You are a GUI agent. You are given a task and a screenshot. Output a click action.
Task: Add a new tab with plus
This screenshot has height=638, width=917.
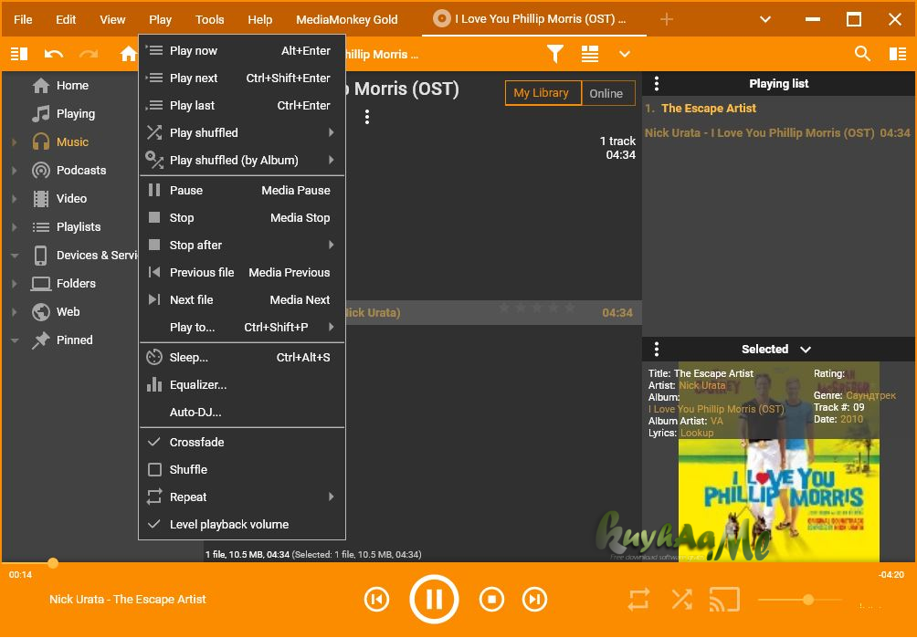[x=666, y=19]
